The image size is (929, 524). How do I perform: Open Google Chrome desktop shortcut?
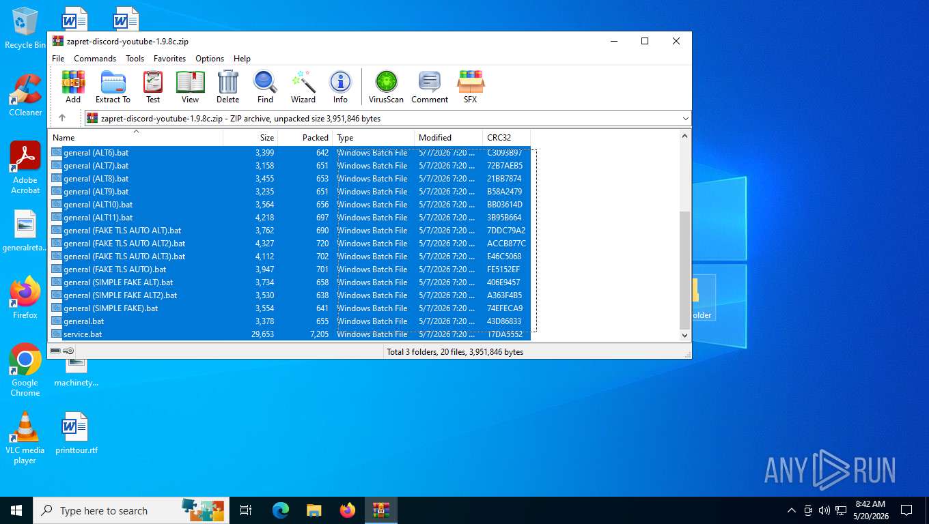25,370
